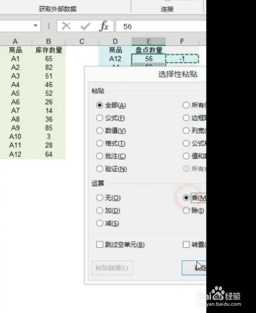The width and height of the screenshot is (256, 313).
Task: Open the insert function fx button
Action: pos(104,26)
